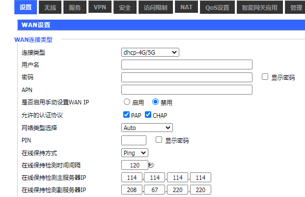Screen dimensions: 305x197
Task: Open the 网络类型选择 Auto dropdown
Action: [147, 128]
